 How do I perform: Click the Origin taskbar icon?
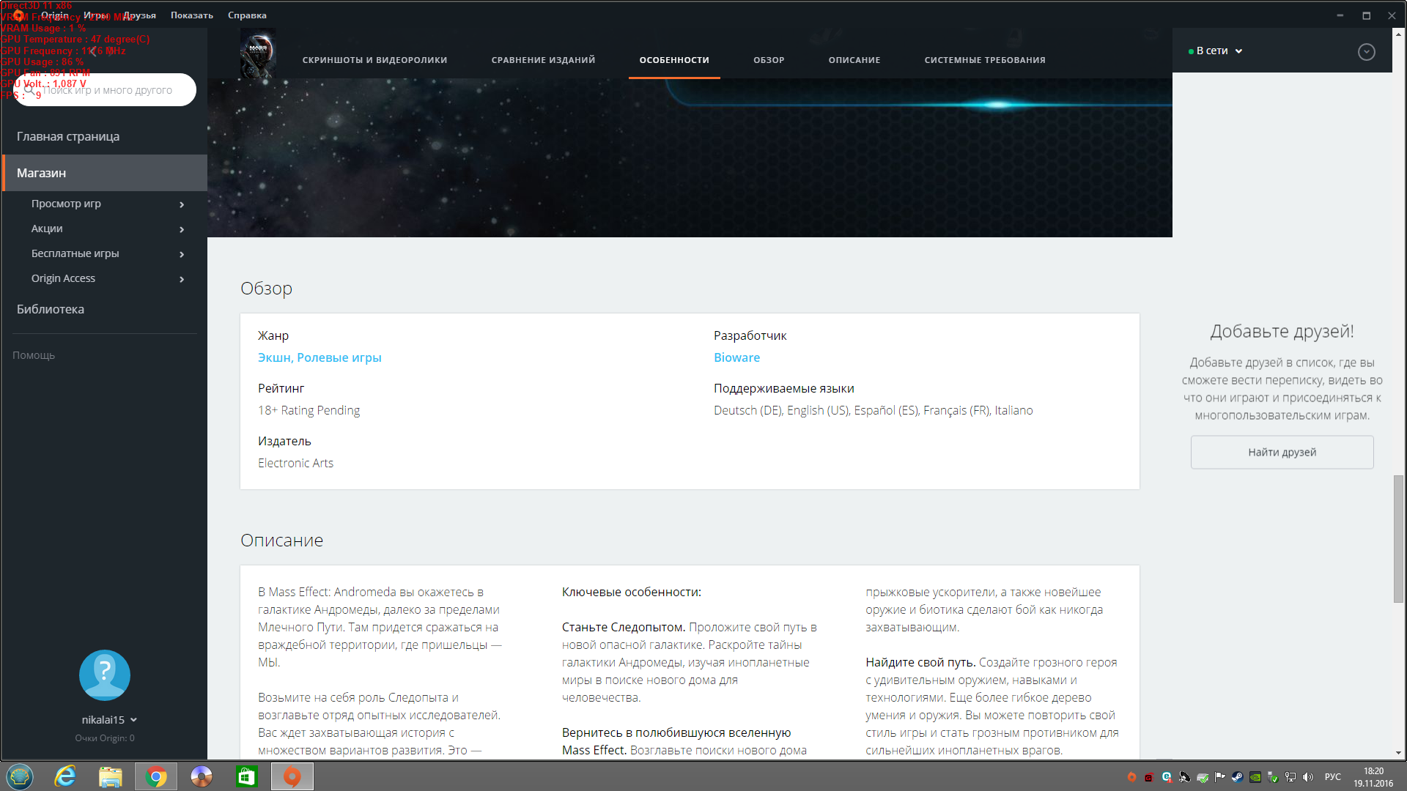click(x=292, y=776)
